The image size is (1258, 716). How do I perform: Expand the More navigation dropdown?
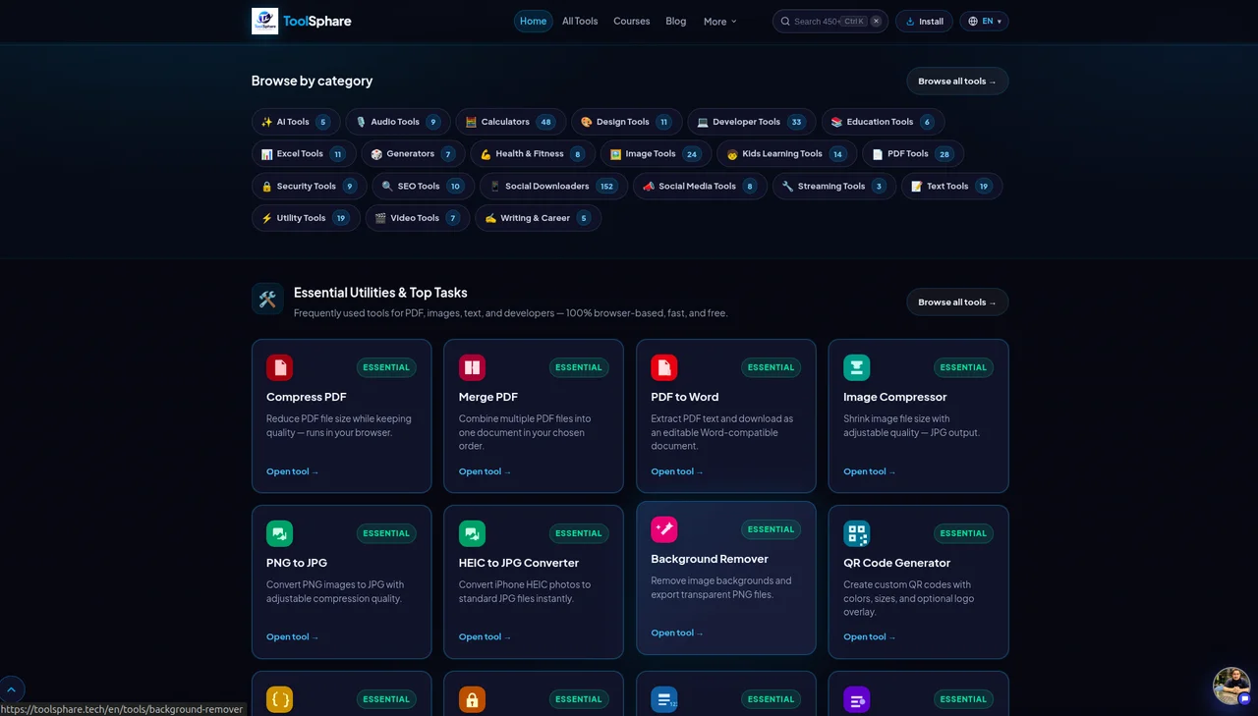[x=720, y=22]
